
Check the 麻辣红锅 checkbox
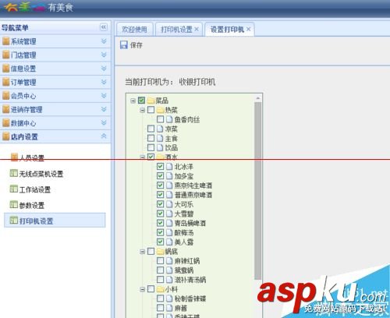click(x=160, y=260)
